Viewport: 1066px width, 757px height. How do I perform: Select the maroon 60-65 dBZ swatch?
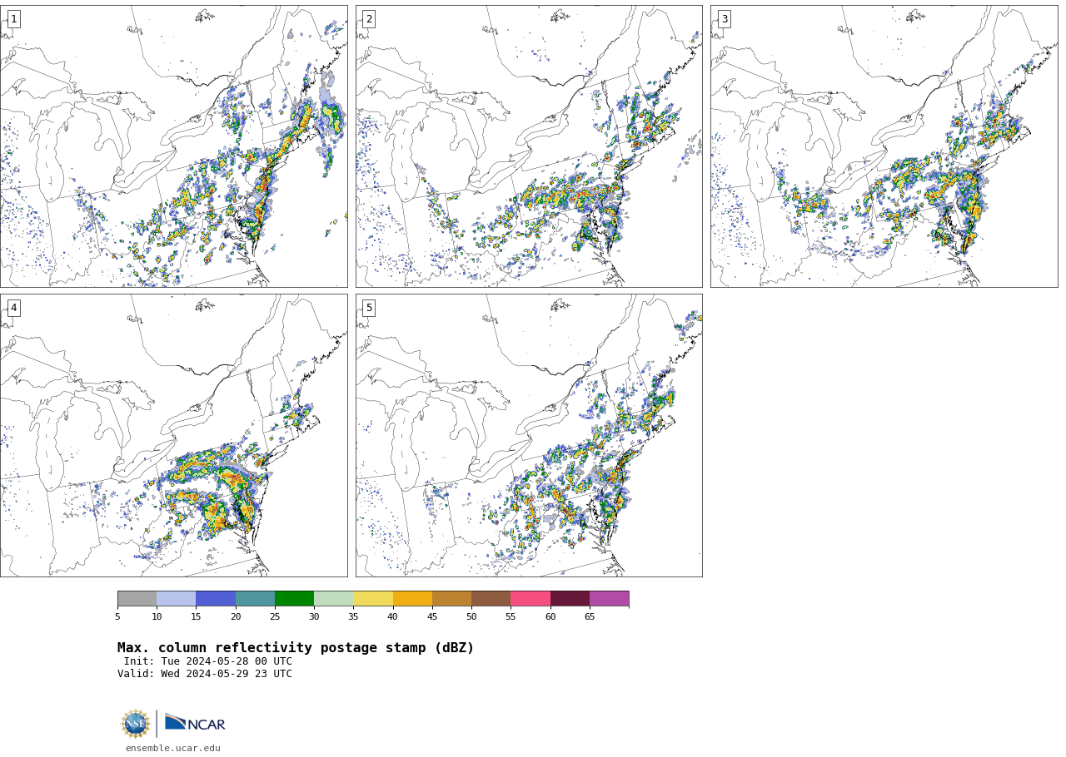point(570,599)
